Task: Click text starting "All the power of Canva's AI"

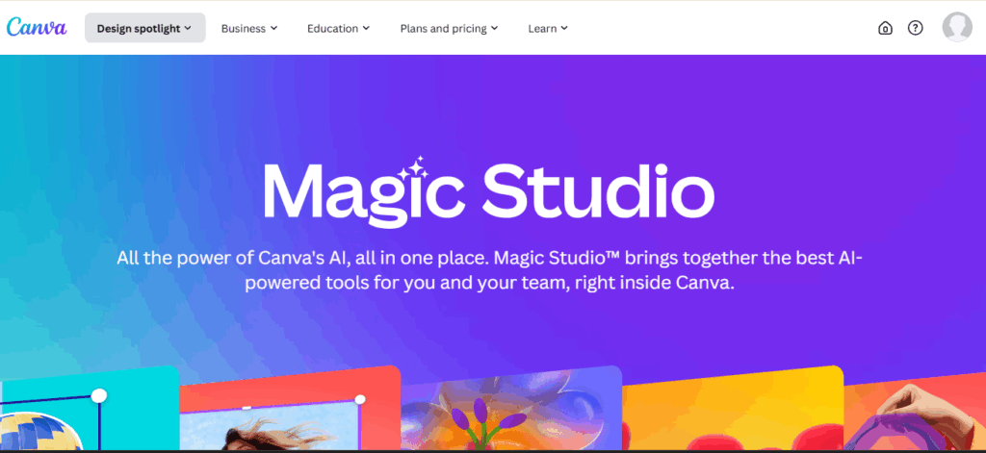Action: 489,270
